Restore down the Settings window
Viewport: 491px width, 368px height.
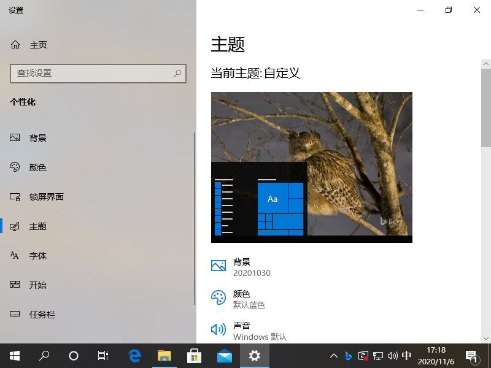(x=449, y=10)
